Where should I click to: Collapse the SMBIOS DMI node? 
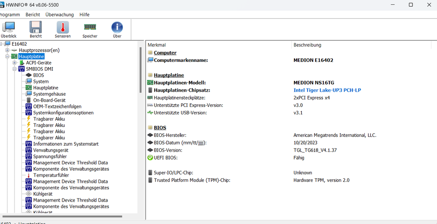(x=14, y=69)
